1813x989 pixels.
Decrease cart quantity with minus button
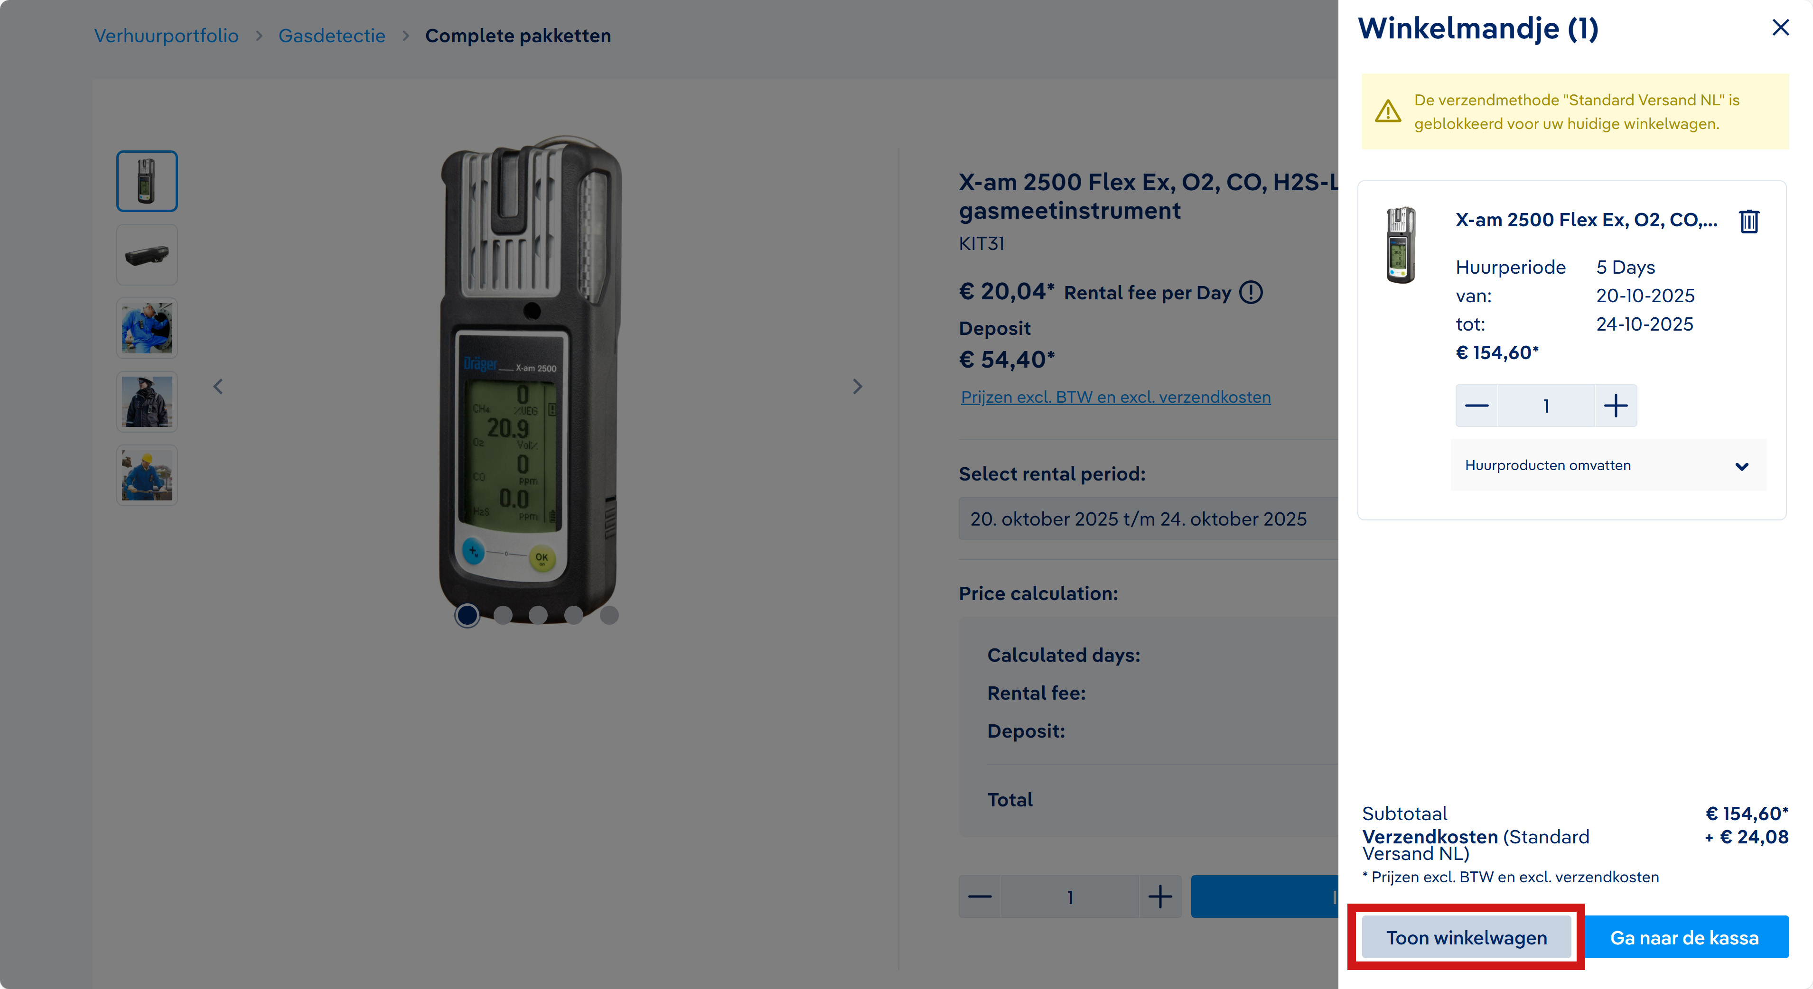click(x=1476, y=406)
